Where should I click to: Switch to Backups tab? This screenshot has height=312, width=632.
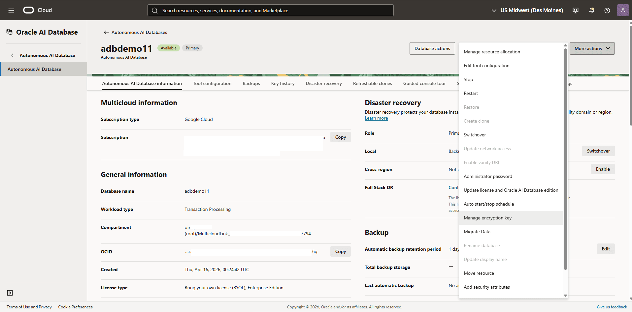[251, 83]
